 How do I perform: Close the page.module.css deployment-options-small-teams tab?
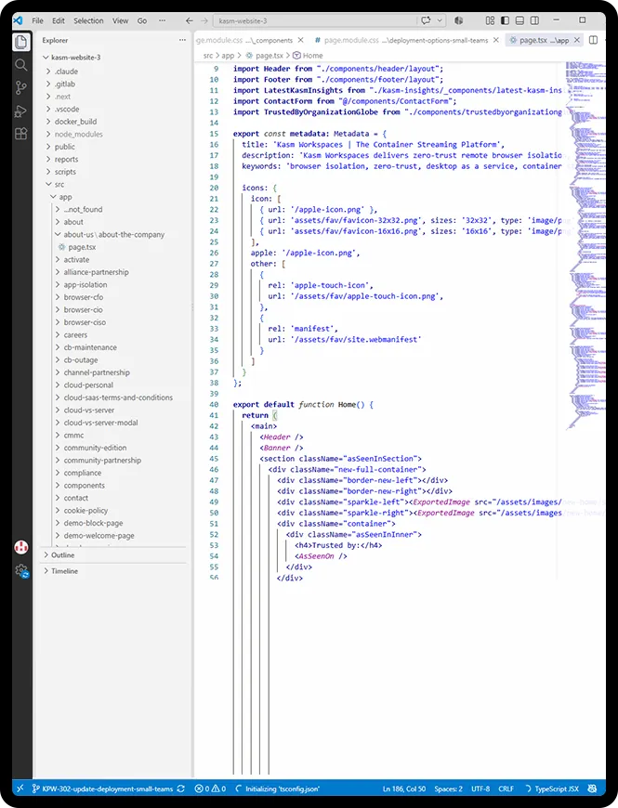coord(496,40)
